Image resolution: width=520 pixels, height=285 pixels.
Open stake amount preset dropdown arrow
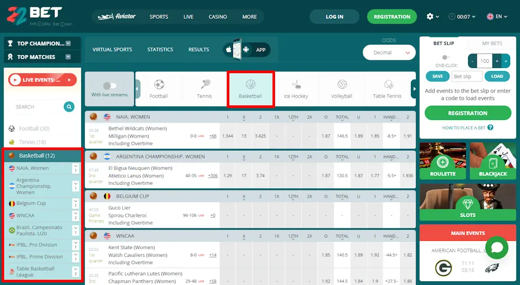click(x=506, y=61)
